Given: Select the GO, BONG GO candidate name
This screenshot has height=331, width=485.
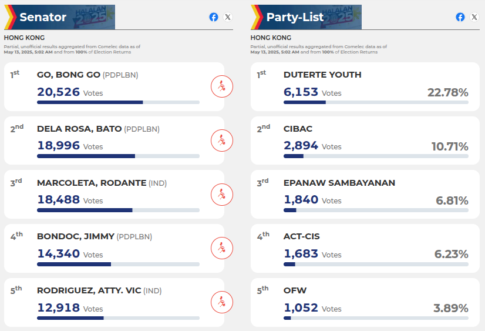Looking at the screenshot, I should coord(68,75).
